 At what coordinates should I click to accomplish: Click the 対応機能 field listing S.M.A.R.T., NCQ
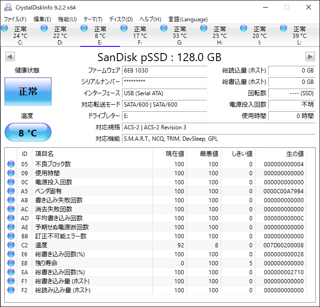[218, 139]
